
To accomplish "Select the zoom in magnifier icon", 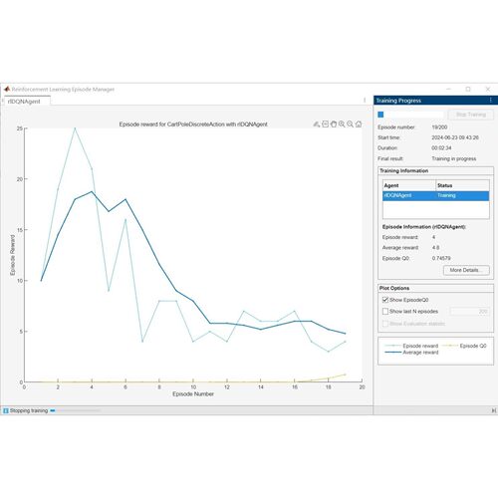I will pos(342,124).
